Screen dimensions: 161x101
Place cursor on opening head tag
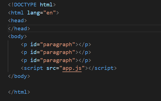[x=17, y=21]
